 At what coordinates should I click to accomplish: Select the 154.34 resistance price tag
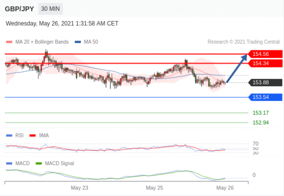pyautogui.click(x=265, y=63)
